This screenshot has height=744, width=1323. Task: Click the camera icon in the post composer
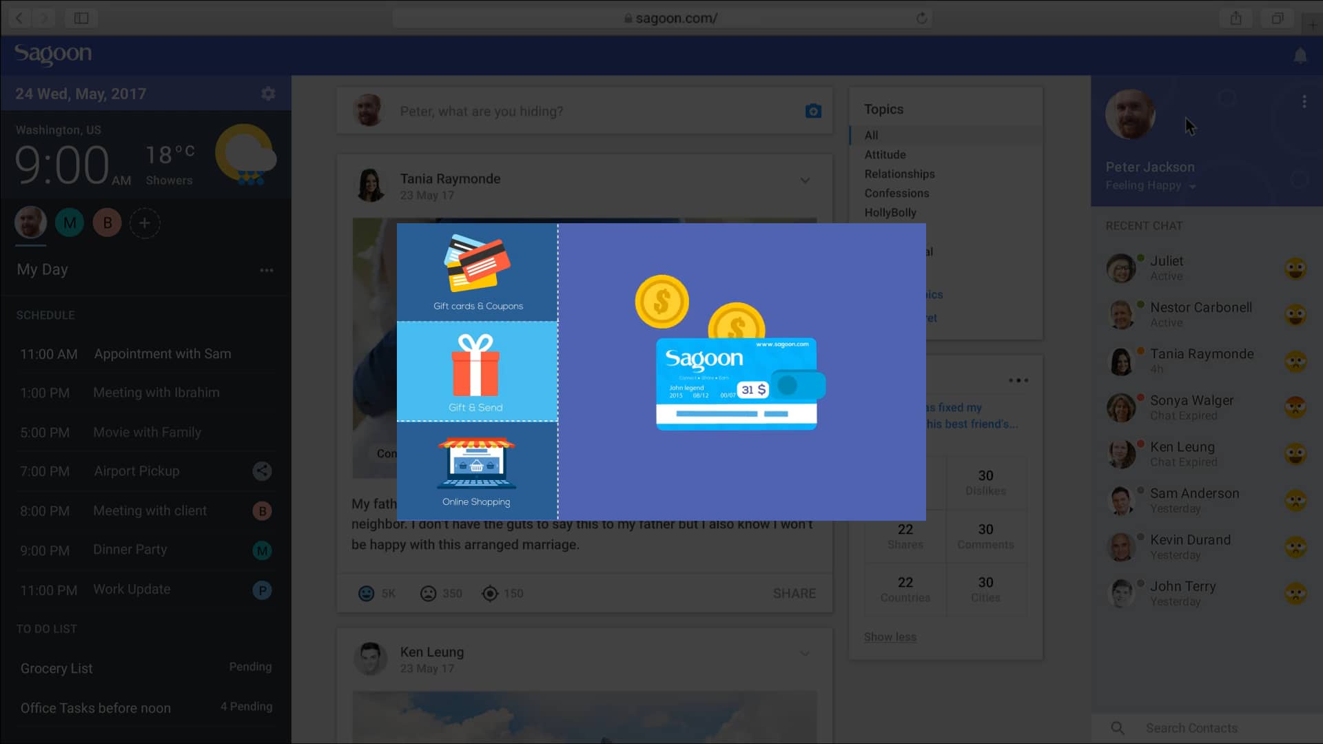coord(813,111)
